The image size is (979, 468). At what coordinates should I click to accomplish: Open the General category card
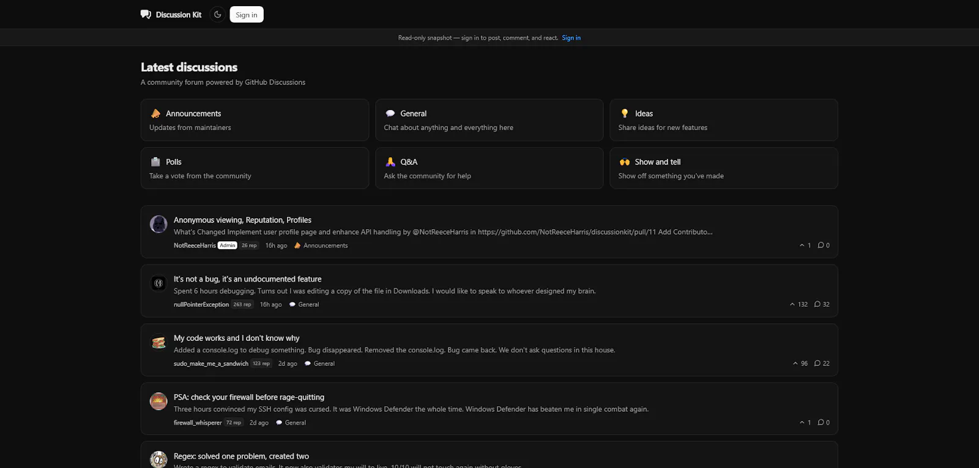click(489, 120)
